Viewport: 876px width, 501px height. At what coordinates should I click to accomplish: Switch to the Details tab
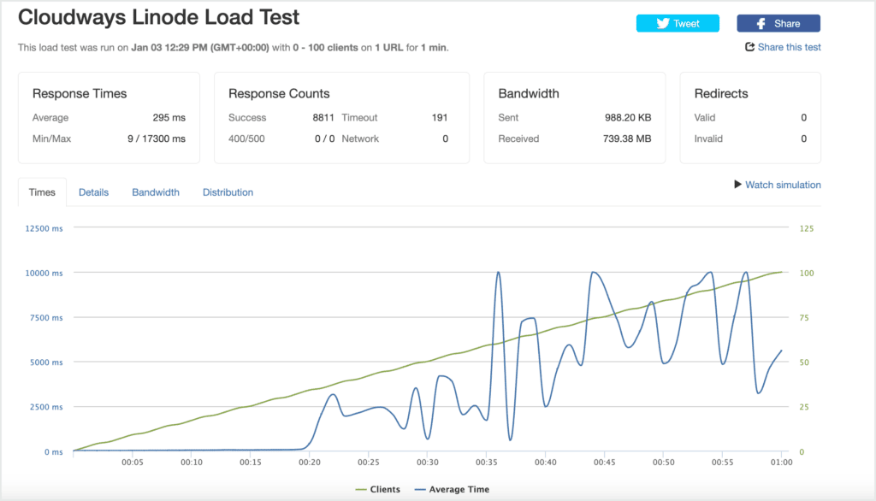pyautogui.click(x=93, y=192)
